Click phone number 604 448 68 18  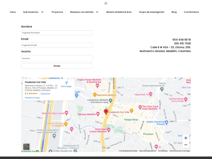[x=182, y=40]
